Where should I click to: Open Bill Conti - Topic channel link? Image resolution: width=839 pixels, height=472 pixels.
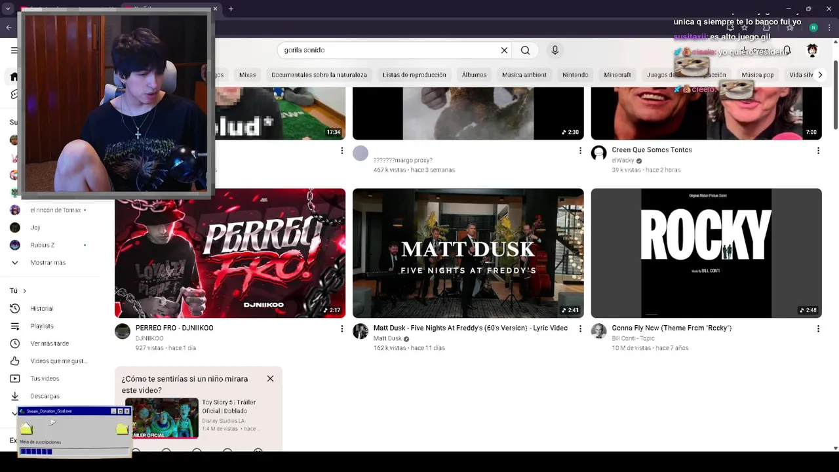pyautogui.click(x=633, y=339)
